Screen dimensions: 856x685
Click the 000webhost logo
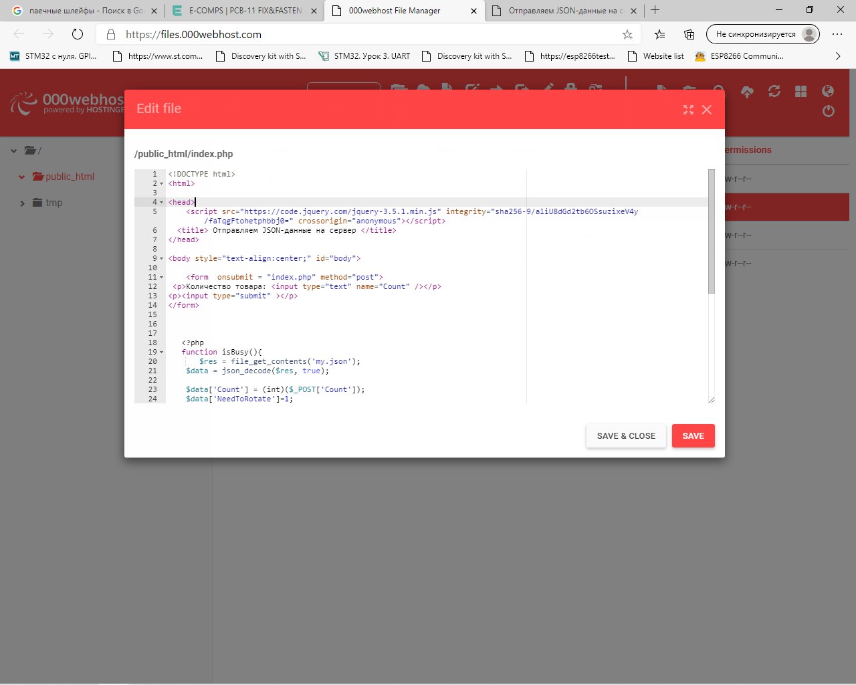coord(67,102)
